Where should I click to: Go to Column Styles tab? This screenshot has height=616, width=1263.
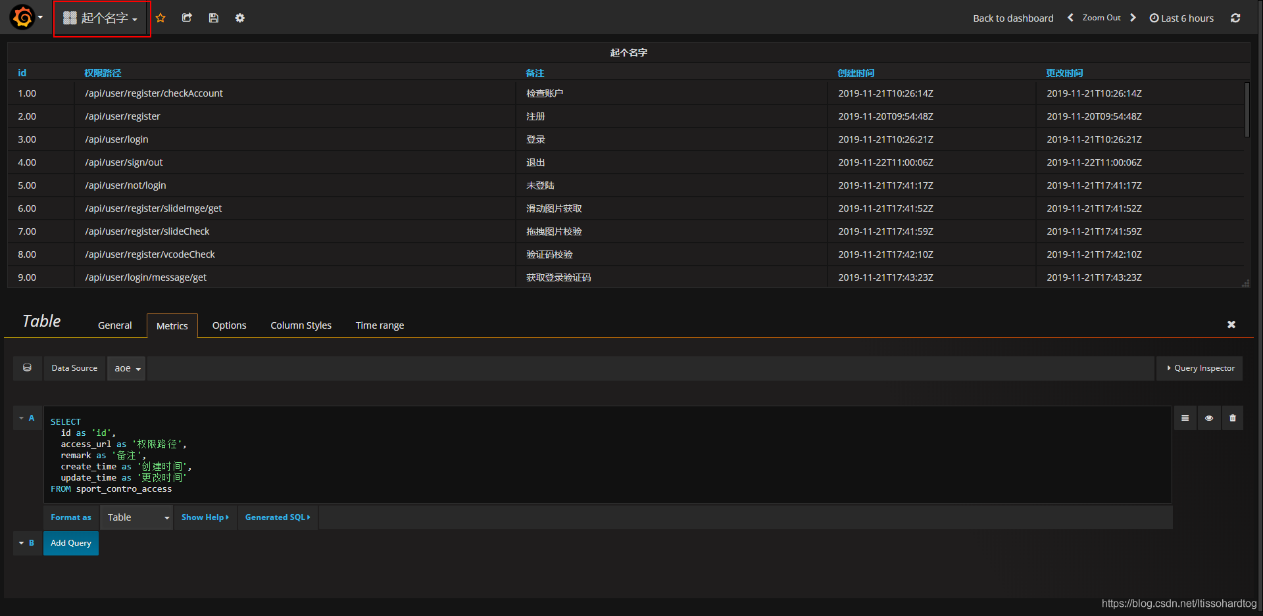point(301,325)
